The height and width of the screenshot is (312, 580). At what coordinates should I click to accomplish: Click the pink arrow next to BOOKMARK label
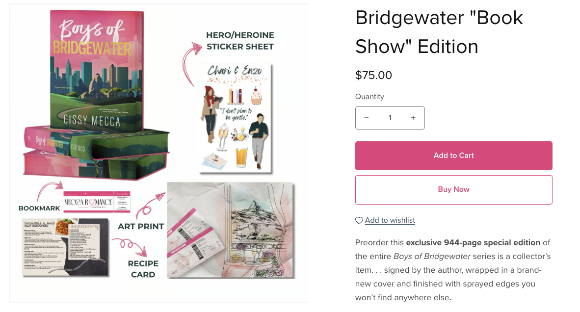click(x=50, y=190)
